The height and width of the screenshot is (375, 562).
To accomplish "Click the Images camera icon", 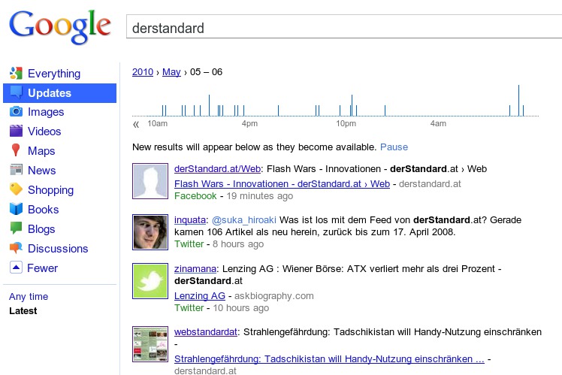I will click(16, 111).
